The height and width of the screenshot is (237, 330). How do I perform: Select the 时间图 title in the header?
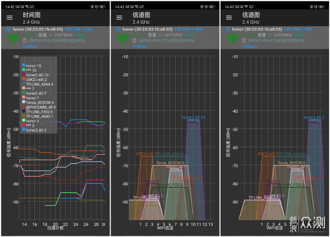coord(32,15)
